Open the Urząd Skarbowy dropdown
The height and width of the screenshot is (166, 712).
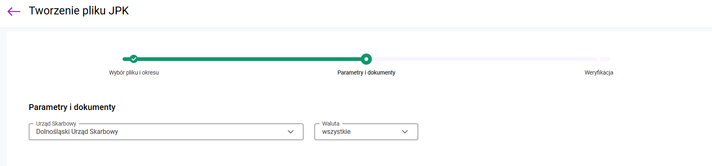[166, 132]
